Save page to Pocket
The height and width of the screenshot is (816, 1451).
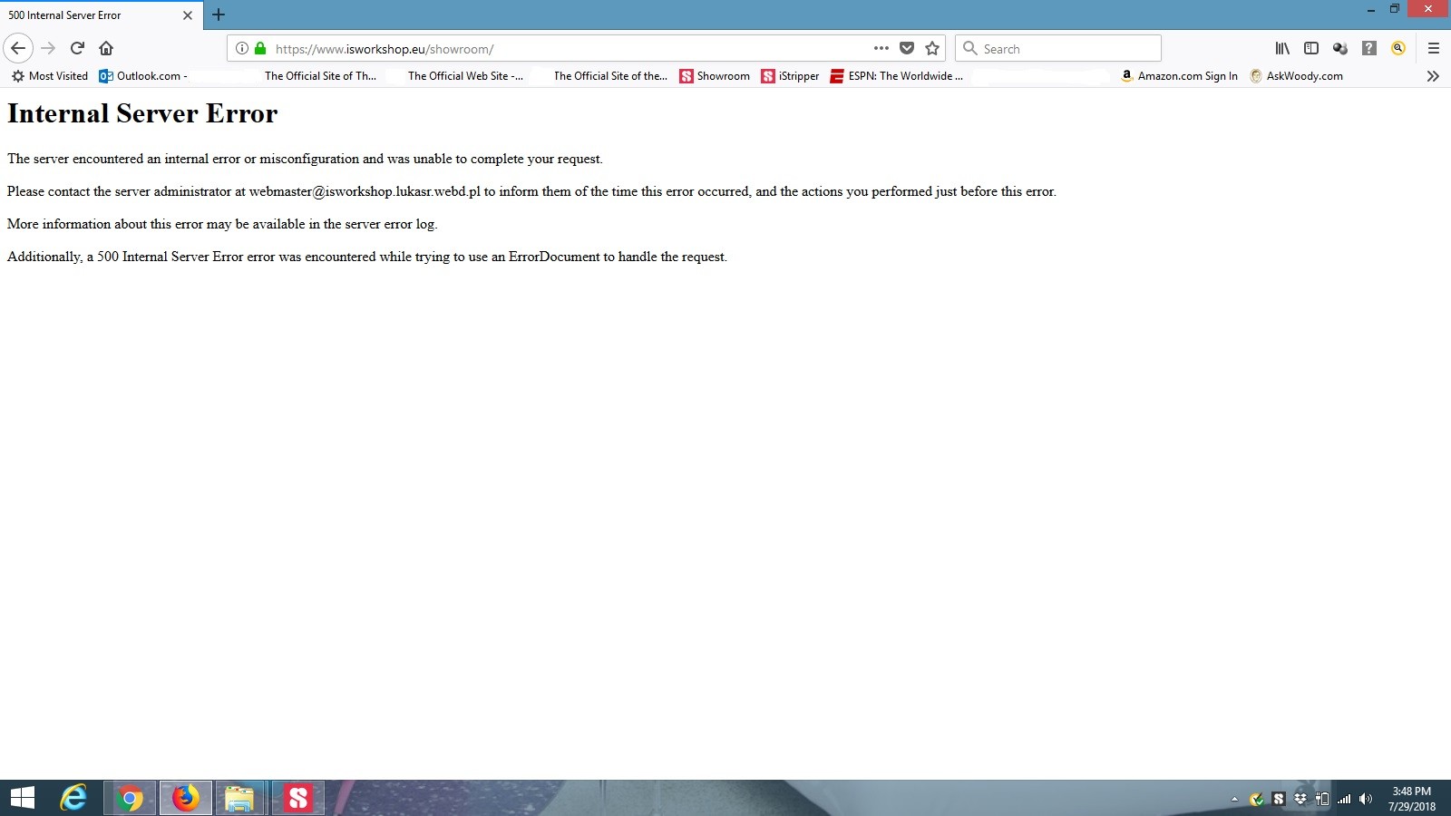(906, 49)
